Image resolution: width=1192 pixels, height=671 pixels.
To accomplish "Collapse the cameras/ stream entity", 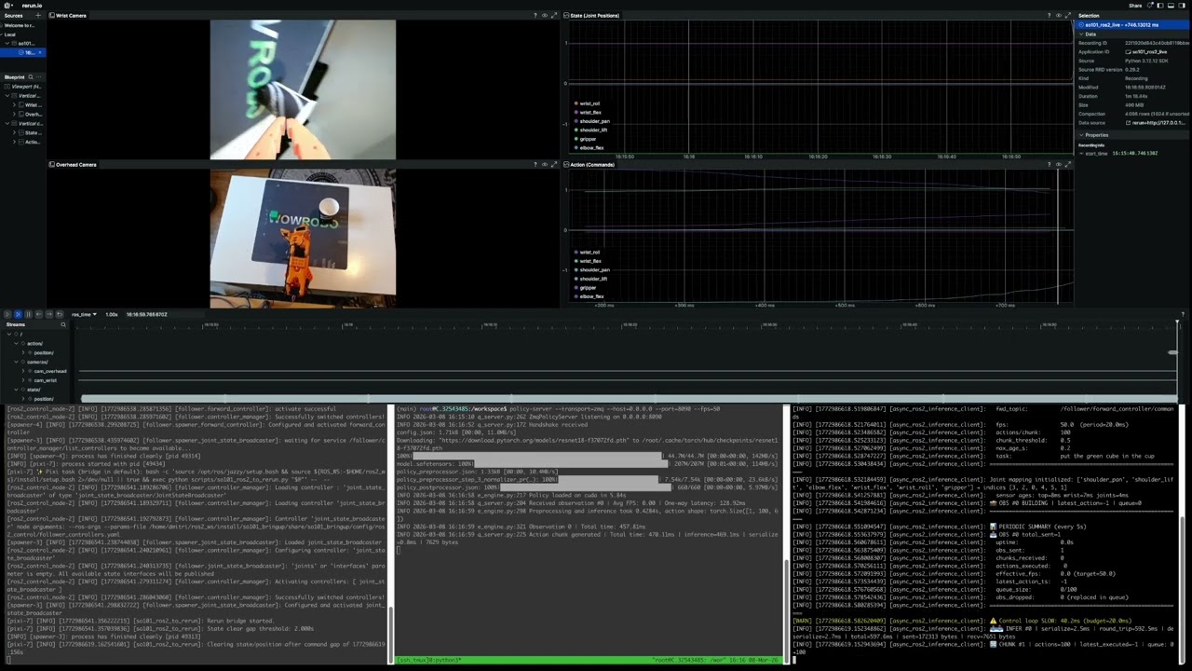I will (x=18, y=362).
